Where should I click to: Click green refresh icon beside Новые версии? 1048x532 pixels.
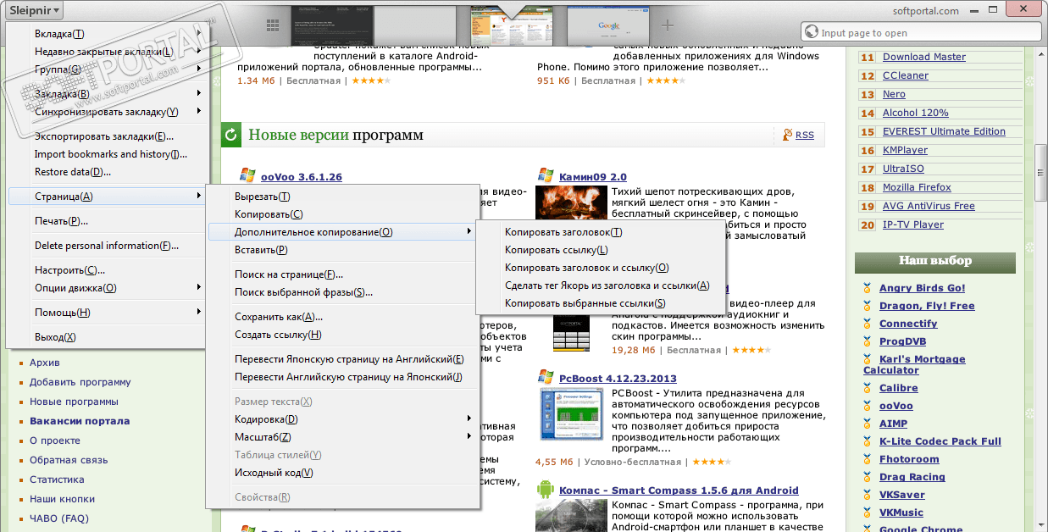click(x=232, y=135)
